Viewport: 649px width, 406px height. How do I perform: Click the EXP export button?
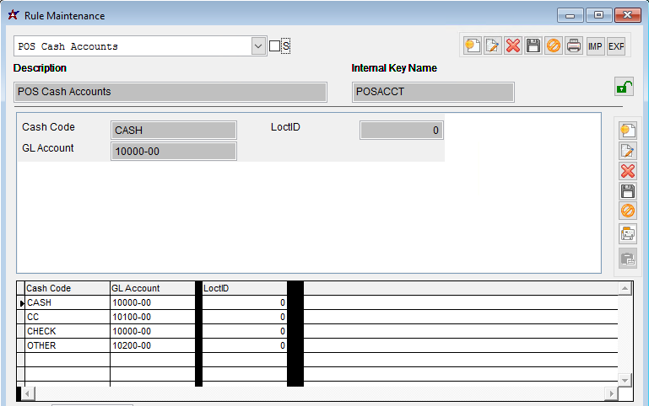coord(616,46)
